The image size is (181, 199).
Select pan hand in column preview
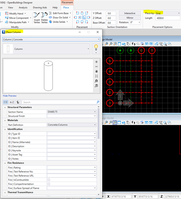coord(96,71)
